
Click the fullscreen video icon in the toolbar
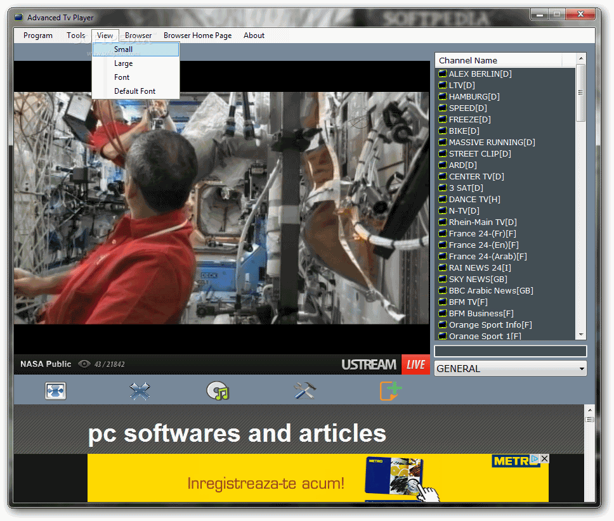(55, 390)
